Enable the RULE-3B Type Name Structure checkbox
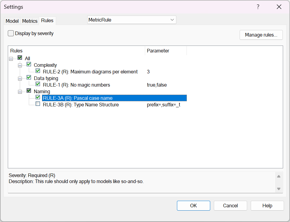The height and width of the screenshot is (222, 290). pyautogui.click(x=38, y=104)
